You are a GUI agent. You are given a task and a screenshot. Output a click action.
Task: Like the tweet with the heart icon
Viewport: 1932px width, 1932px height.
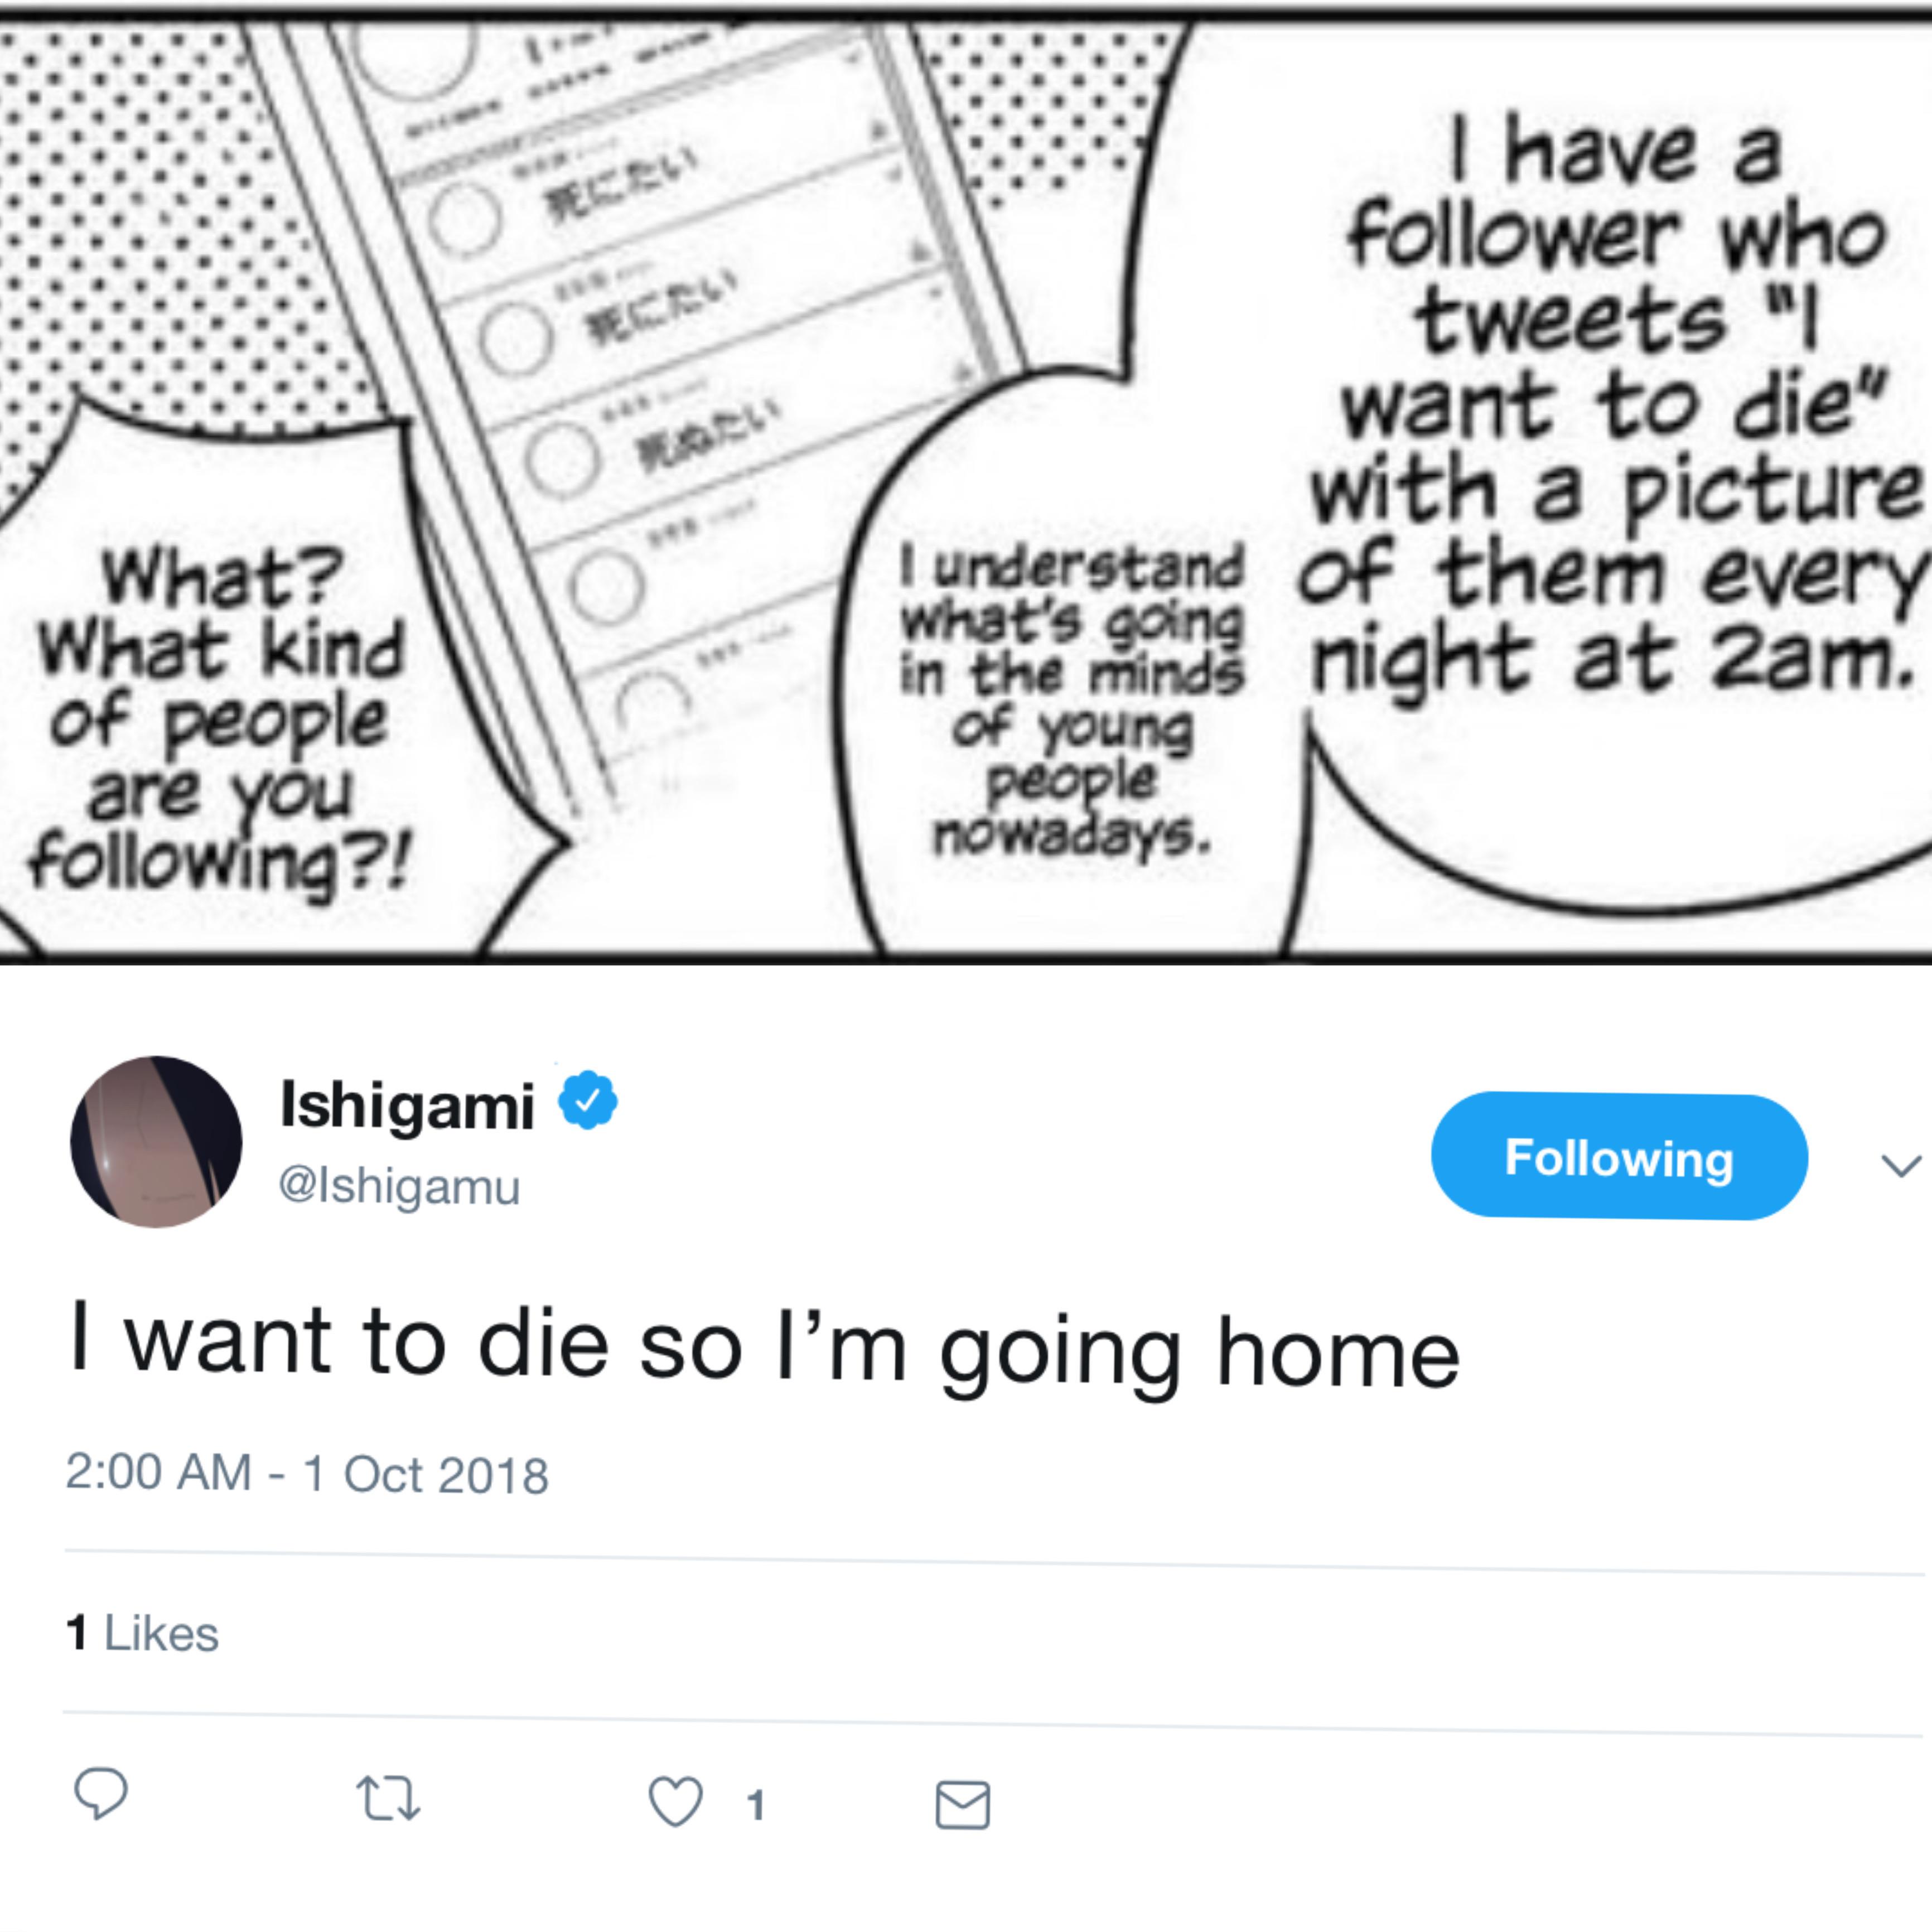pos(675,1801)
